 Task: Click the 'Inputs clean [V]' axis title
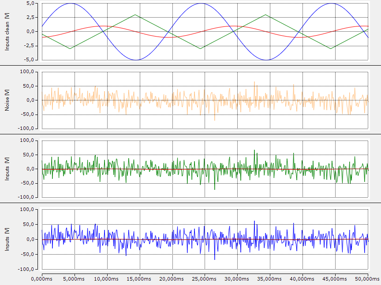tap(7, 32)
